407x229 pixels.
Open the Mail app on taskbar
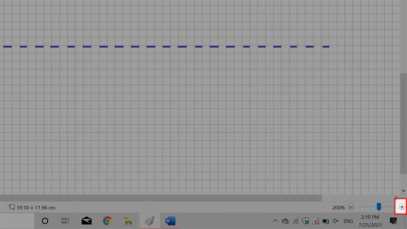click(86, 221)
